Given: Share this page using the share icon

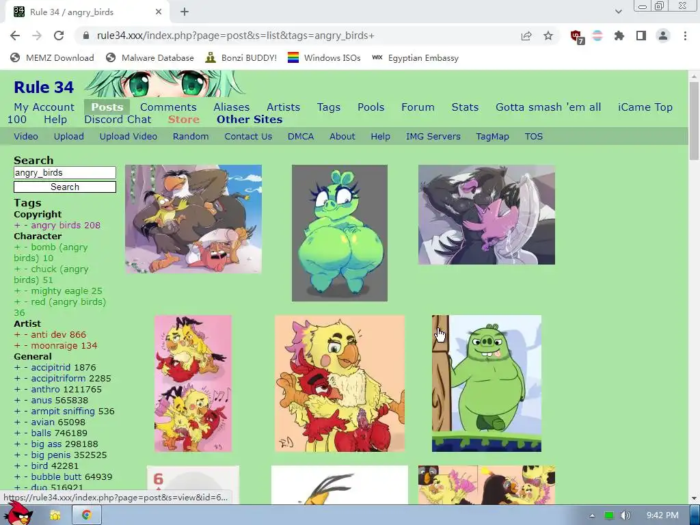Looking at the screenshot, I should pos(526,36).
